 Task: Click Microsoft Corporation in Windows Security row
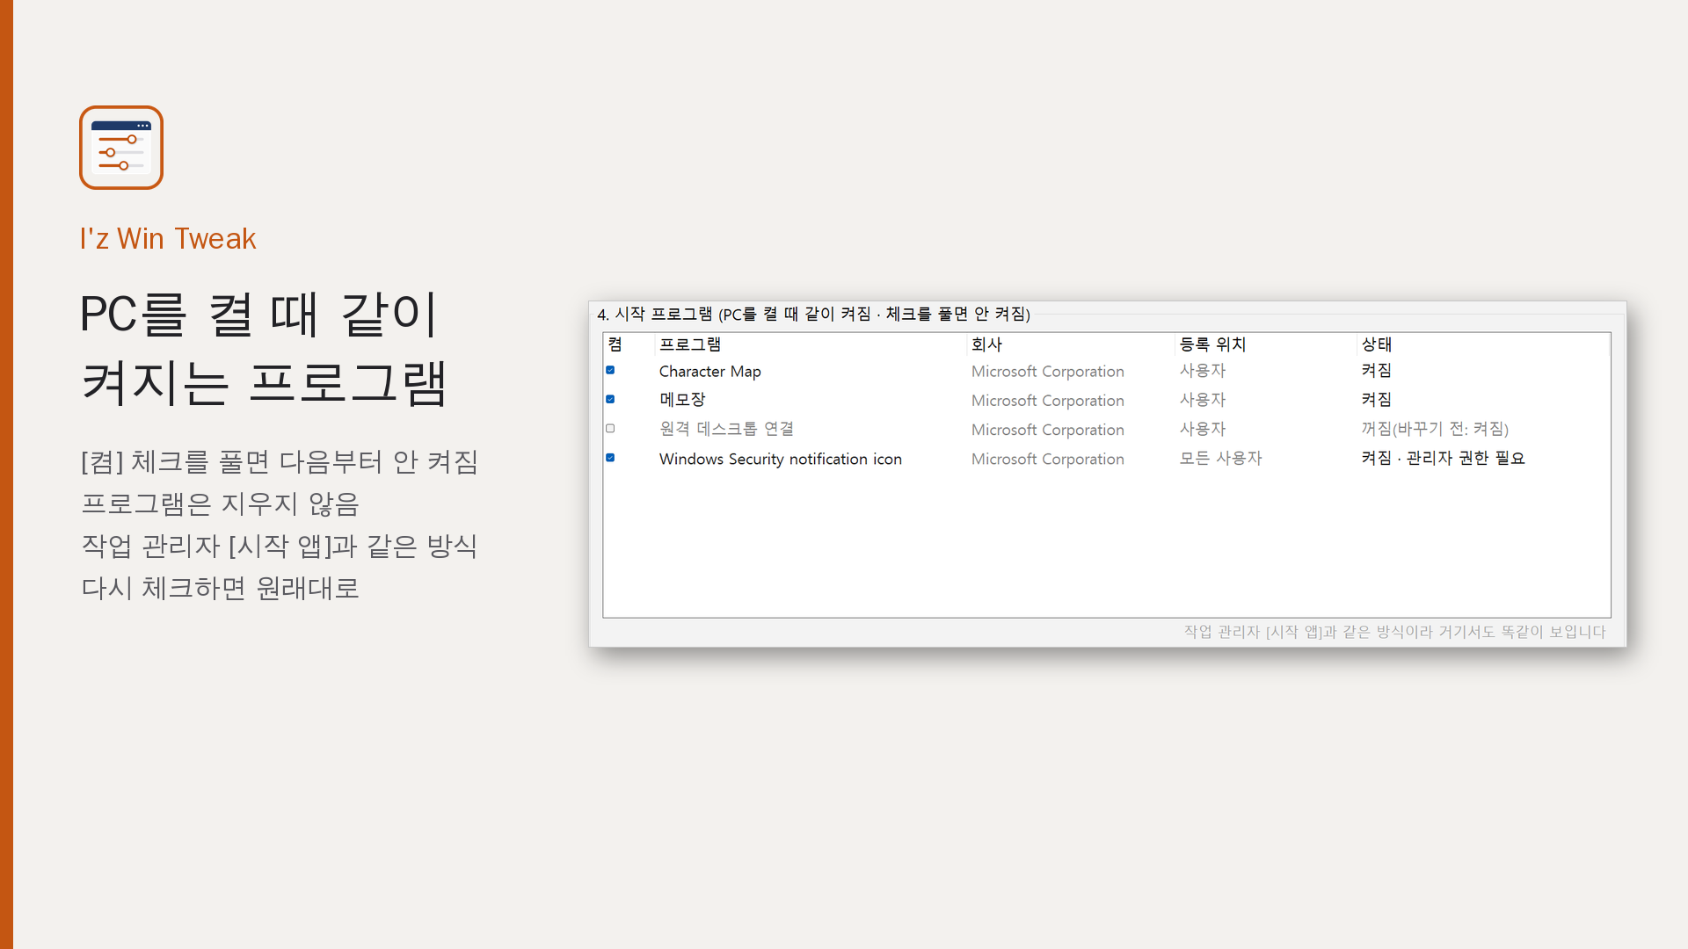tap(1047, 459)
